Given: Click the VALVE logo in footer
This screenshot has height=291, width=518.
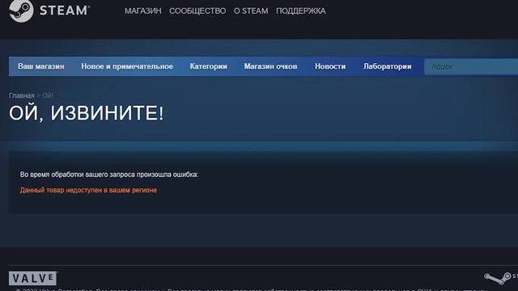Looking at the screenshot, I should 32,278.
